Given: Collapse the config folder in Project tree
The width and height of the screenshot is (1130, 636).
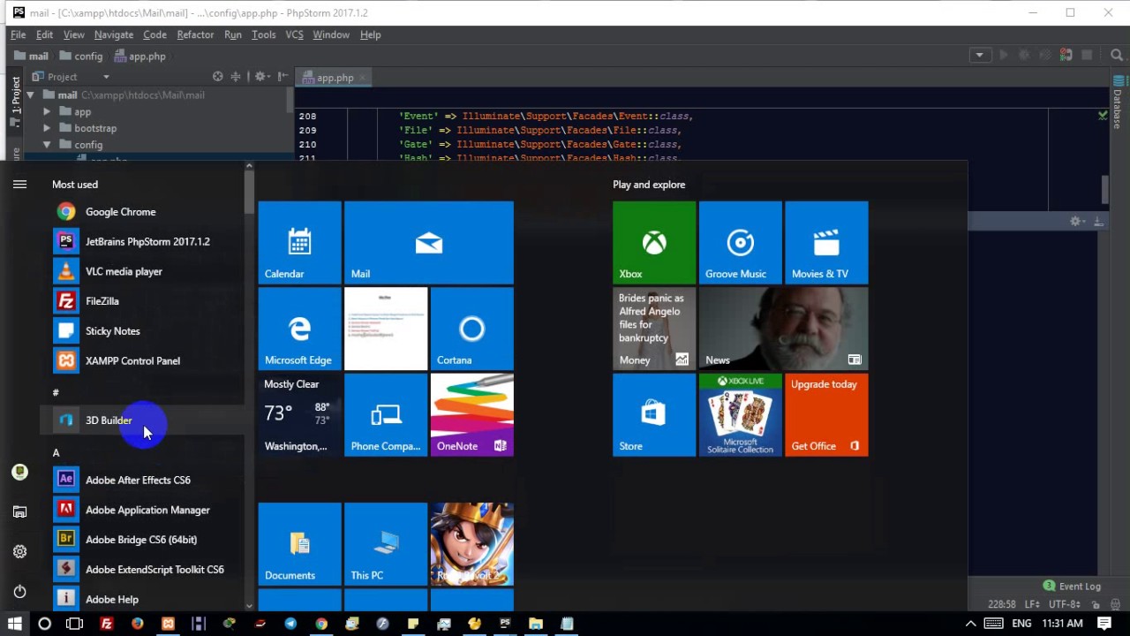Looking at the screenshot, I should (x=47, y=145).
